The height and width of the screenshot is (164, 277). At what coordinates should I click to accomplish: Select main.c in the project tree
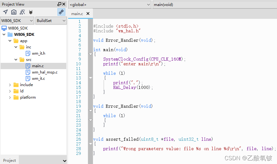[38, 66]
